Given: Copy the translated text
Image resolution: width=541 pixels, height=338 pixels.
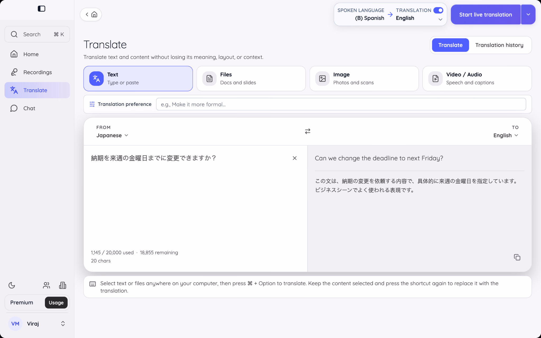Looking at the screenshot, I should pos(517,257).
